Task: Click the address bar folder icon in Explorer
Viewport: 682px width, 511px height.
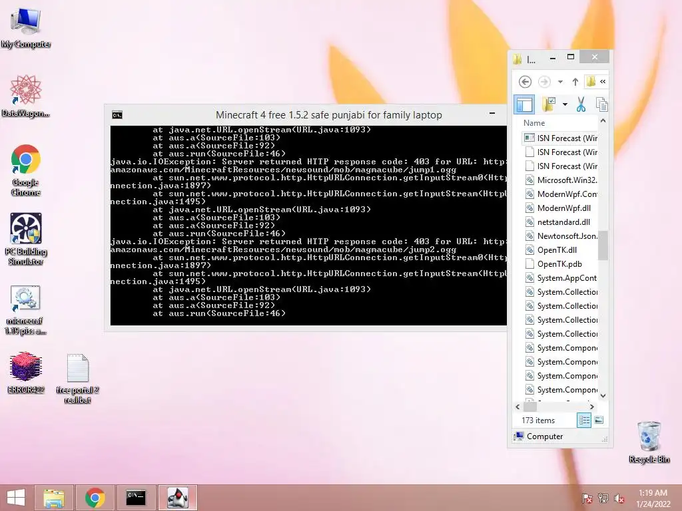Action: 591,81
